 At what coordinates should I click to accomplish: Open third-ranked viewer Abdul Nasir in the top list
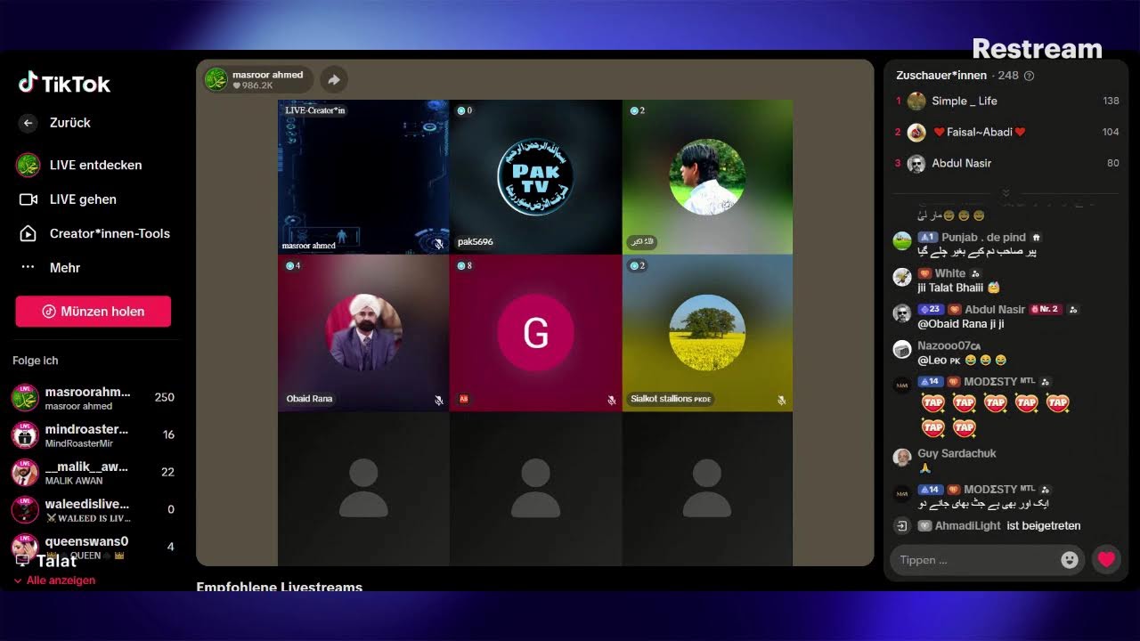coord(1007,164)
